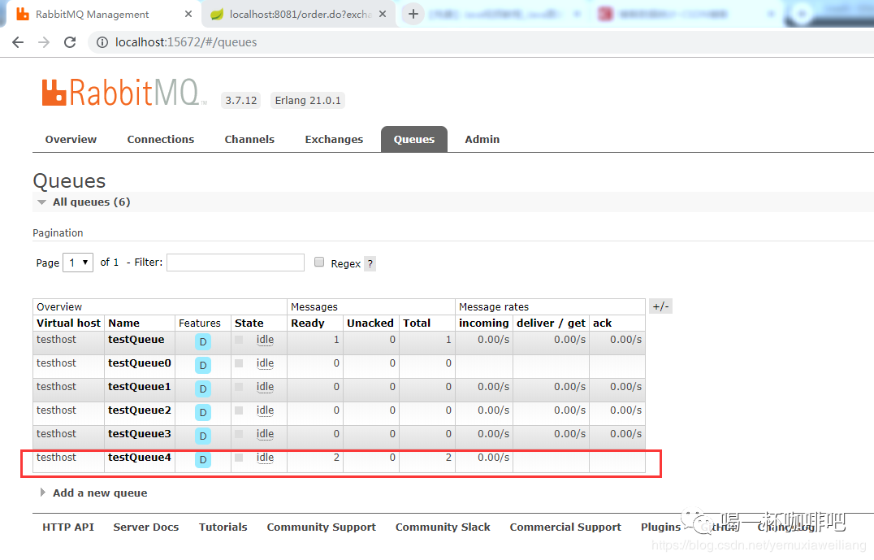
Task: Open the Plugins footer link
Action: 660,527
